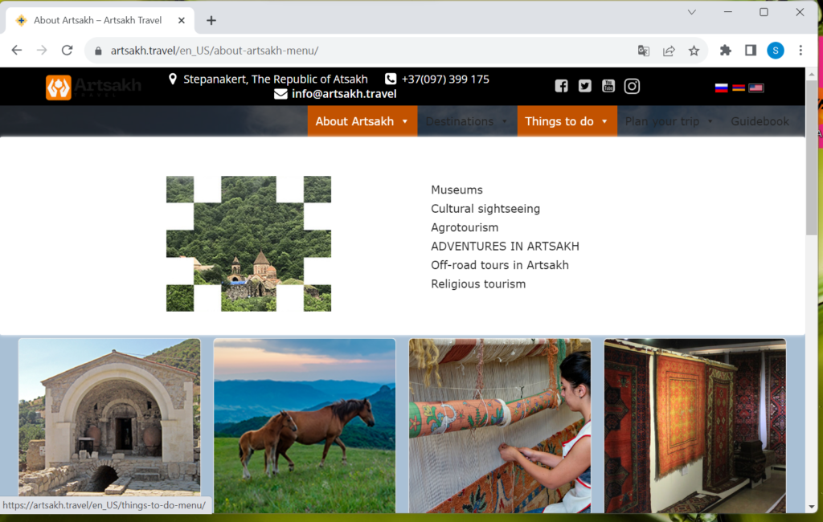Click the YouTube icon in header
823x522 pixels.
coord(608,86)
